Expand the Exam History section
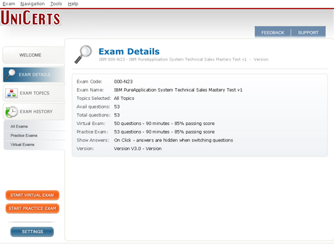The image size is (334, 244). point(34,112)
